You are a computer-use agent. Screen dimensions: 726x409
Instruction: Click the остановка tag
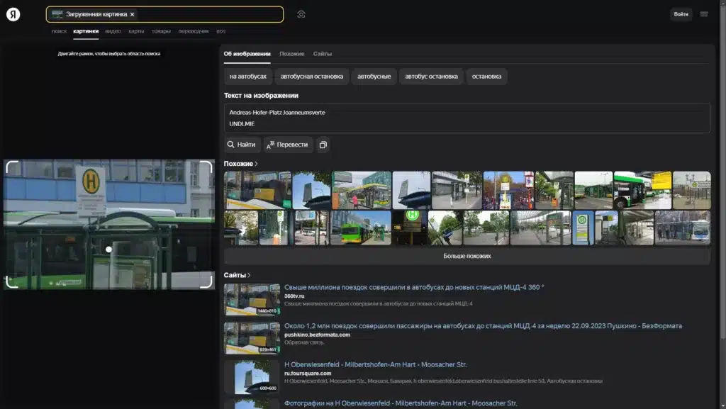coord(486,77)
